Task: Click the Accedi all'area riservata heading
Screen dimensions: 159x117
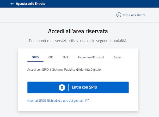Action: [x=78, y=31]
